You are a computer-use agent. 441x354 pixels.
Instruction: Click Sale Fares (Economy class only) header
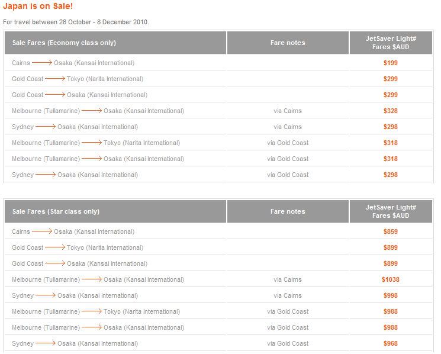pyautogui.click(x=64, y=43)
